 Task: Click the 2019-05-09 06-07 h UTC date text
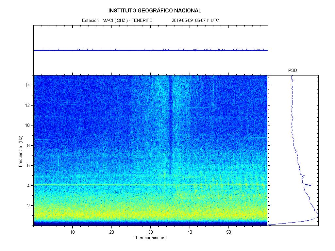[x=195, y=20]
